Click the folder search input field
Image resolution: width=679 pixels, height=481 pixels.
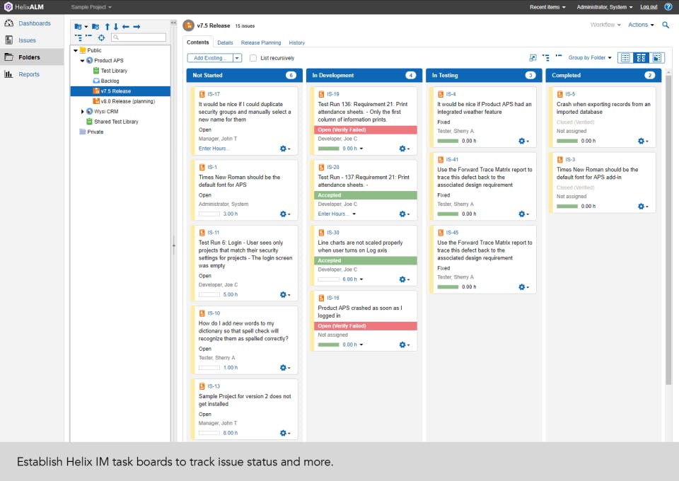pyautogui.click(x=139, y=37)
